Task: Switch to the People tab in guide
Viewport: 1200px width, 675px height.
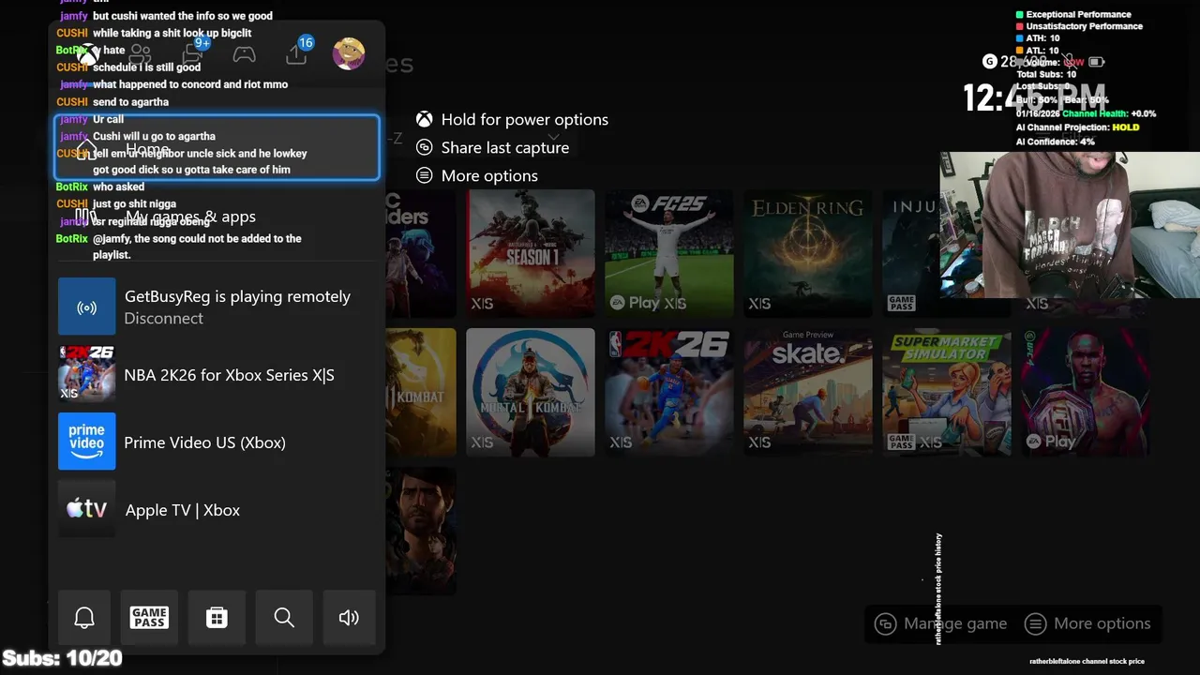Action: click(x=141, y=53)
